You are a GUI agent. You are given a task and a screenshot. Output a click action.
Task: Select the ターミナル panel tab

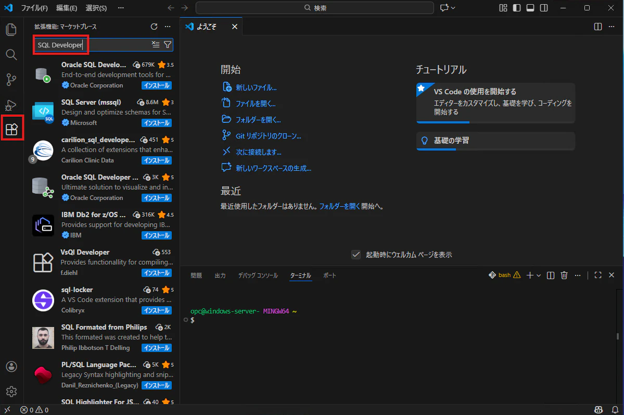(x=300, y=275)
